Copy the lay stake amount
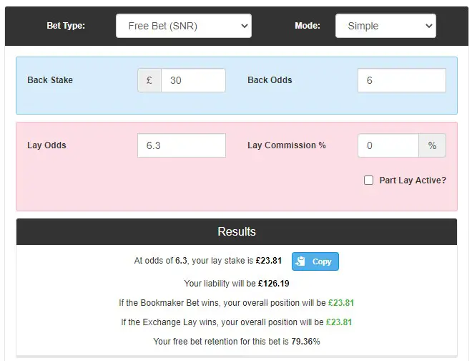 tap(315, 261)
